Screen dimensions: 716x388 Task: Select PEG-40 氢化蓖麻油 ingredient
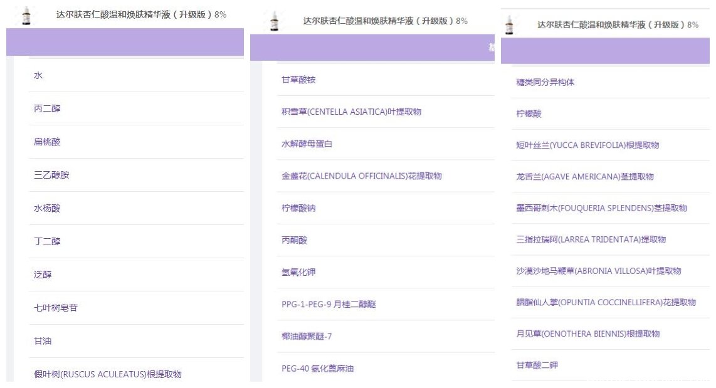click(317, 369)
